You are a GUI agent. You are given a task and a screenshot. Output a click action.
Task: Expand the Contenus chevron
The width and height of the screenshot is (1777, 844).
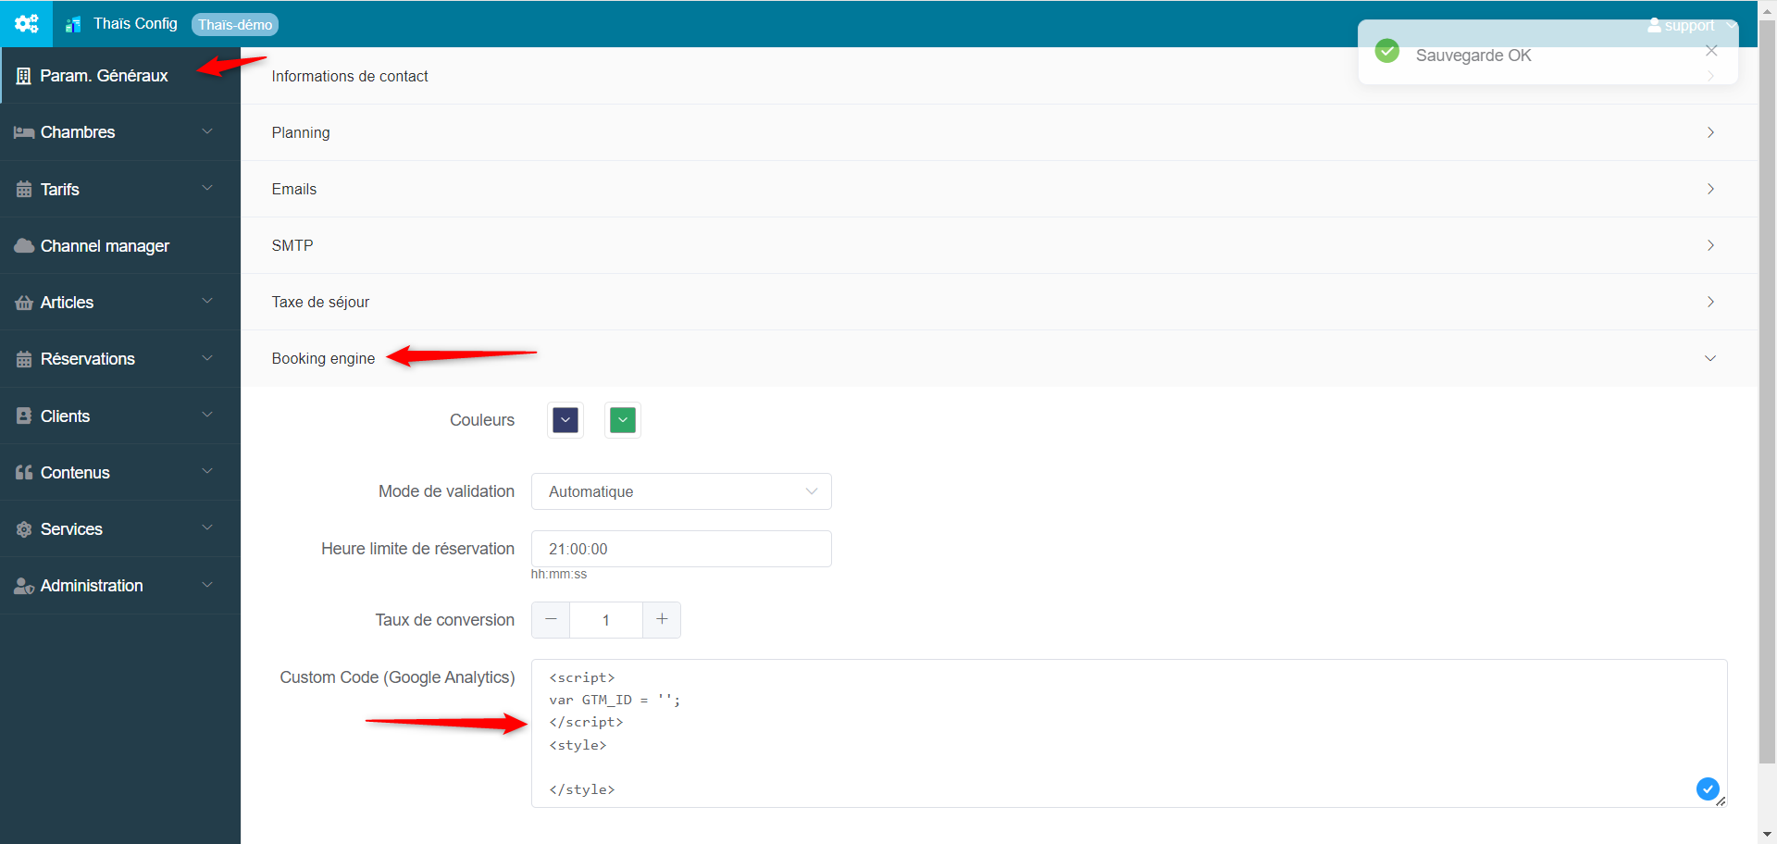tap(207, 471)
